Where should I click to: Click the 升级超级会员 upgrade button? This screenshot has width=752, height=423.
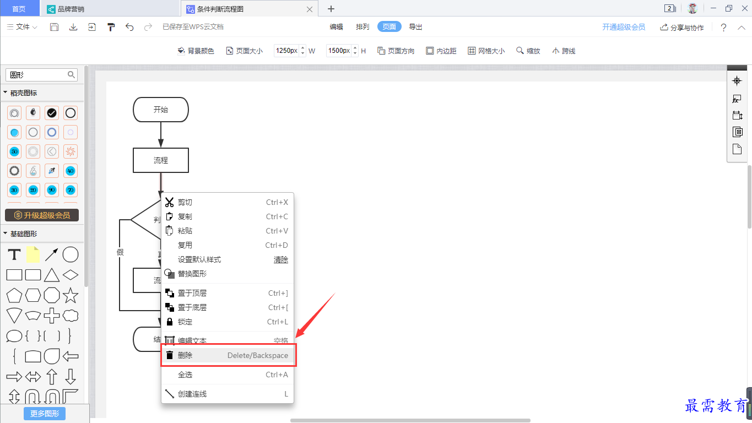tap(42, 215)
